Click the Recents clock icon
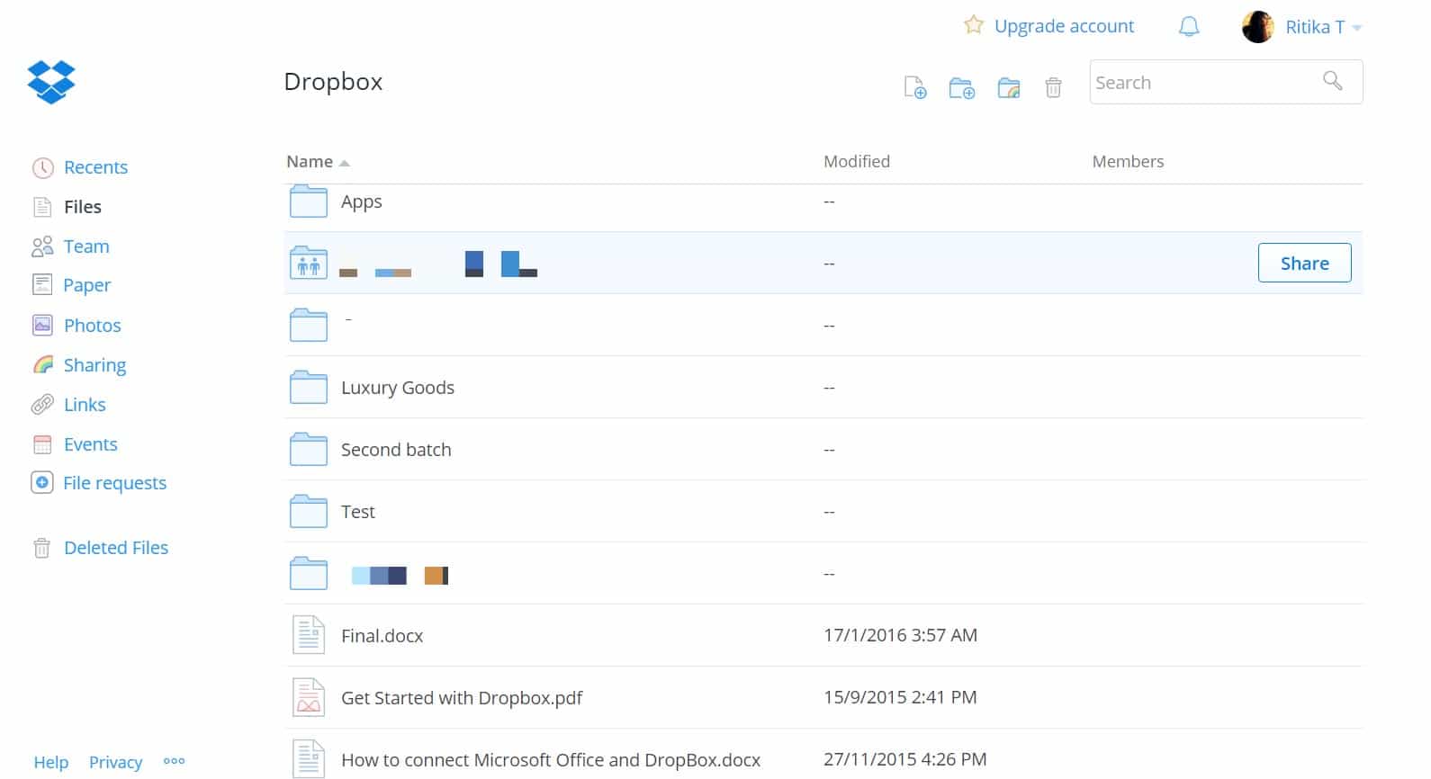This screenshot has height=779, width=1431. coord(42,167)
